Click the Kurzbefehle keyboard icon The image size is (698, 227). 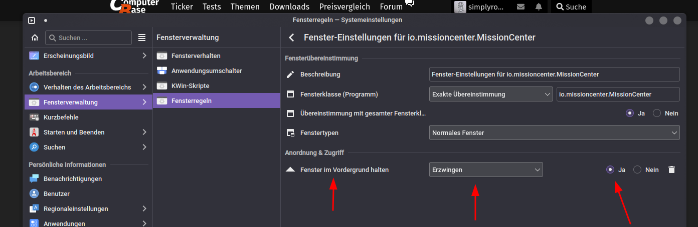coord(34,117)
